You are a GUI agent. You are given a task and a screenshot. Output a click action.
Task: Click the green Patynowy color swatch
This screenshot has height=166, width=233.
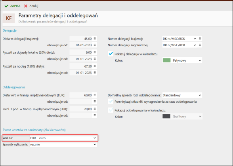[166, 60]
